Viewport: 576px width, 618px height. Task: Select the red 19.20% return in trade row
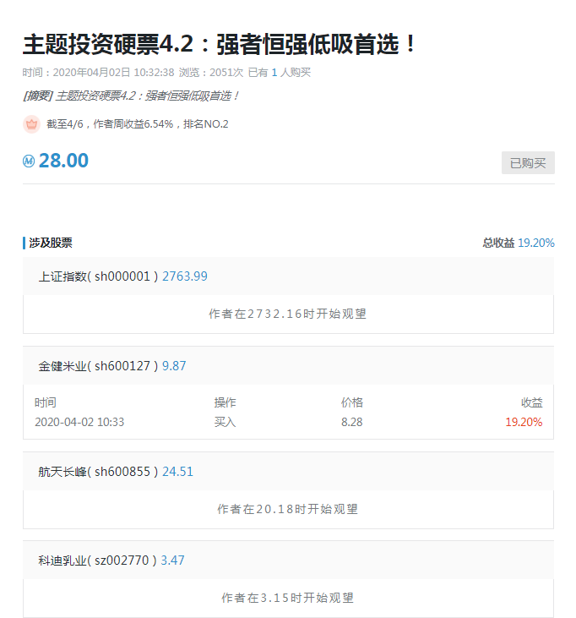pos(524,422)
